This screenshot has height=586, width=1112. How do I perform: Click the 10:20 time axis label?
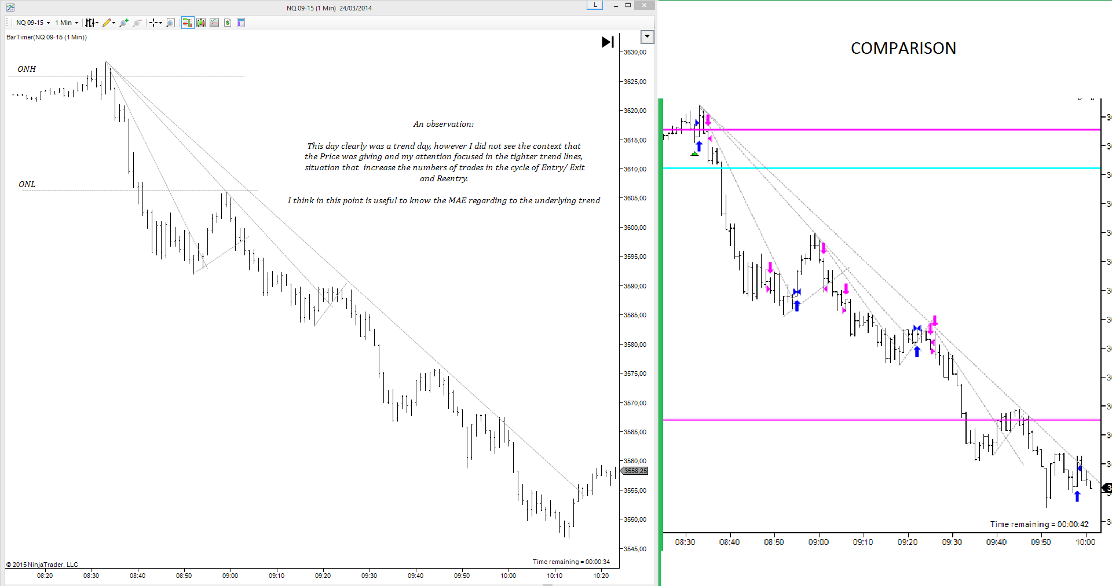(601, 576)
